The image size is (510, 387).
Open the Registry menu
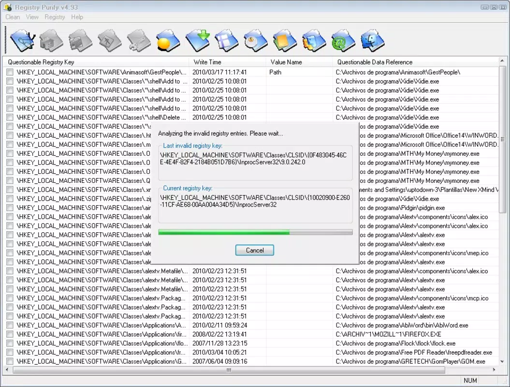click(55, 17)
